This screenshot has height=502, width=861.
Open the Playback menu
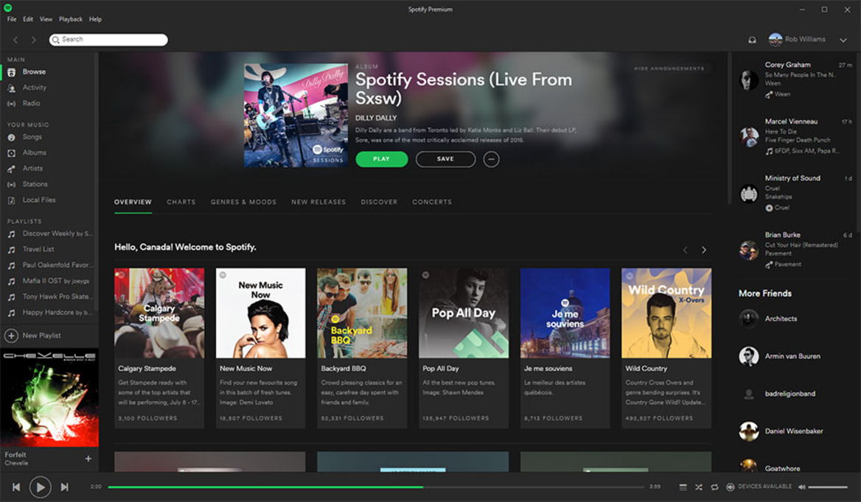[x=71, y=19]
